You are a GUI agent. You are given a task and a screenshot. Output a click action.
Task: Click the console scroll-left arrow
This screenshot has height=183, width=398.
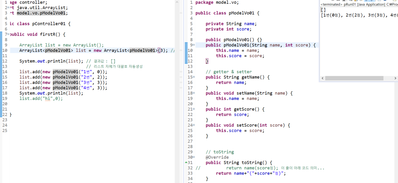(x=323, y=78)
